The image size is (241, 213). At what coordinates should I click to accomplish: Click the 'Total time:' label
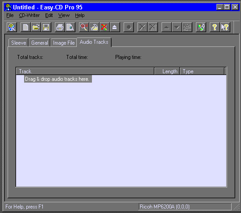point(77,57)
